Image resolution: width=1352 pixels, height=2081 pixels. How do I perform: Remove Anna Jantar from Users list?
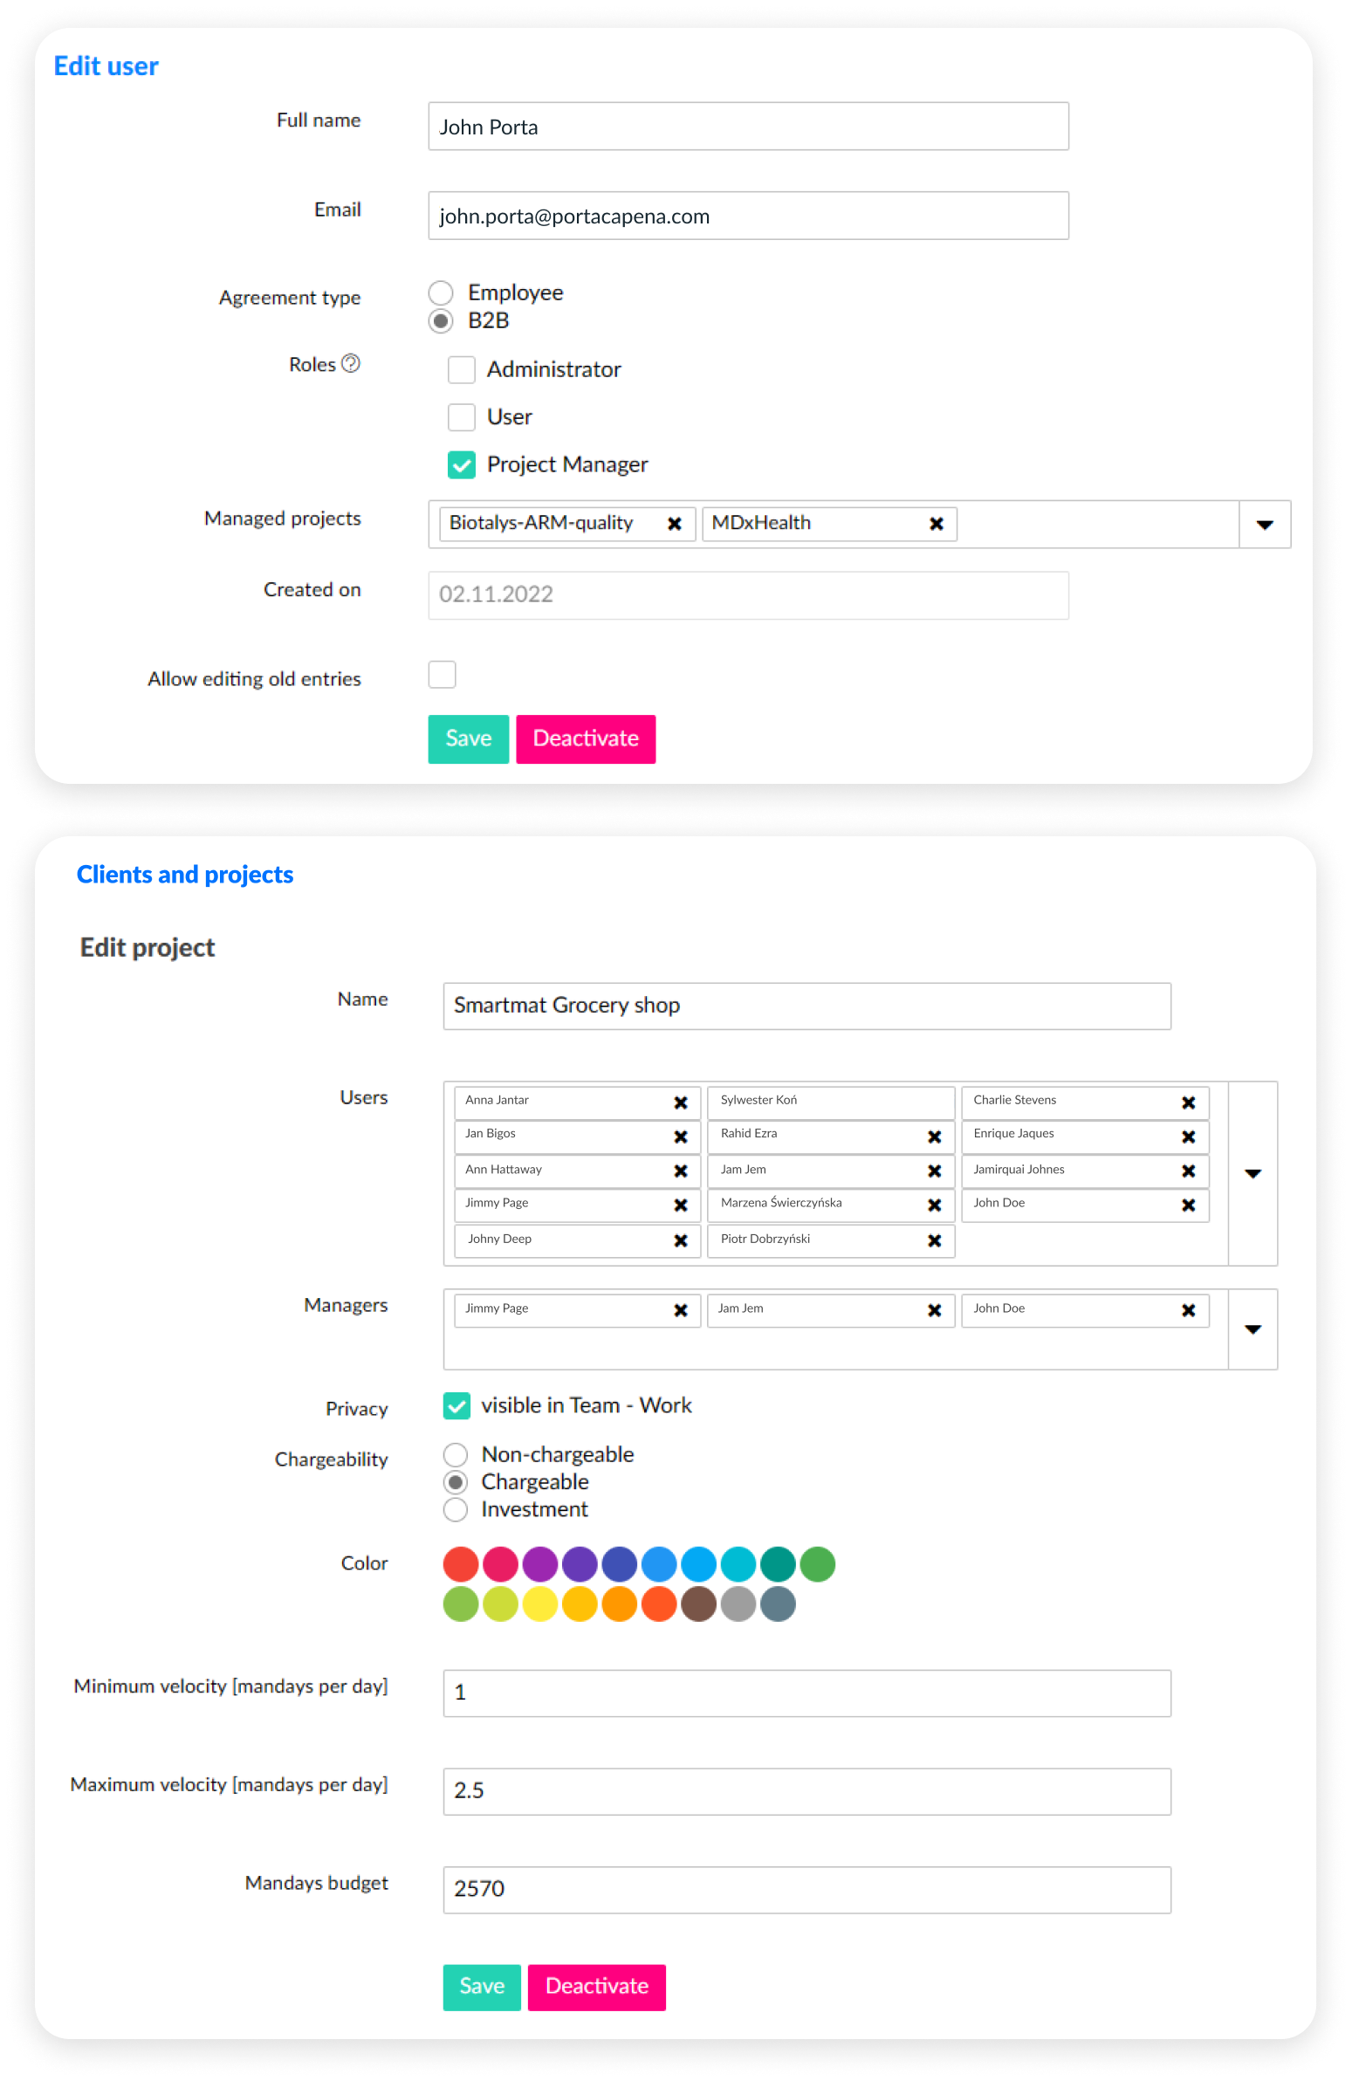(681, 1102)
